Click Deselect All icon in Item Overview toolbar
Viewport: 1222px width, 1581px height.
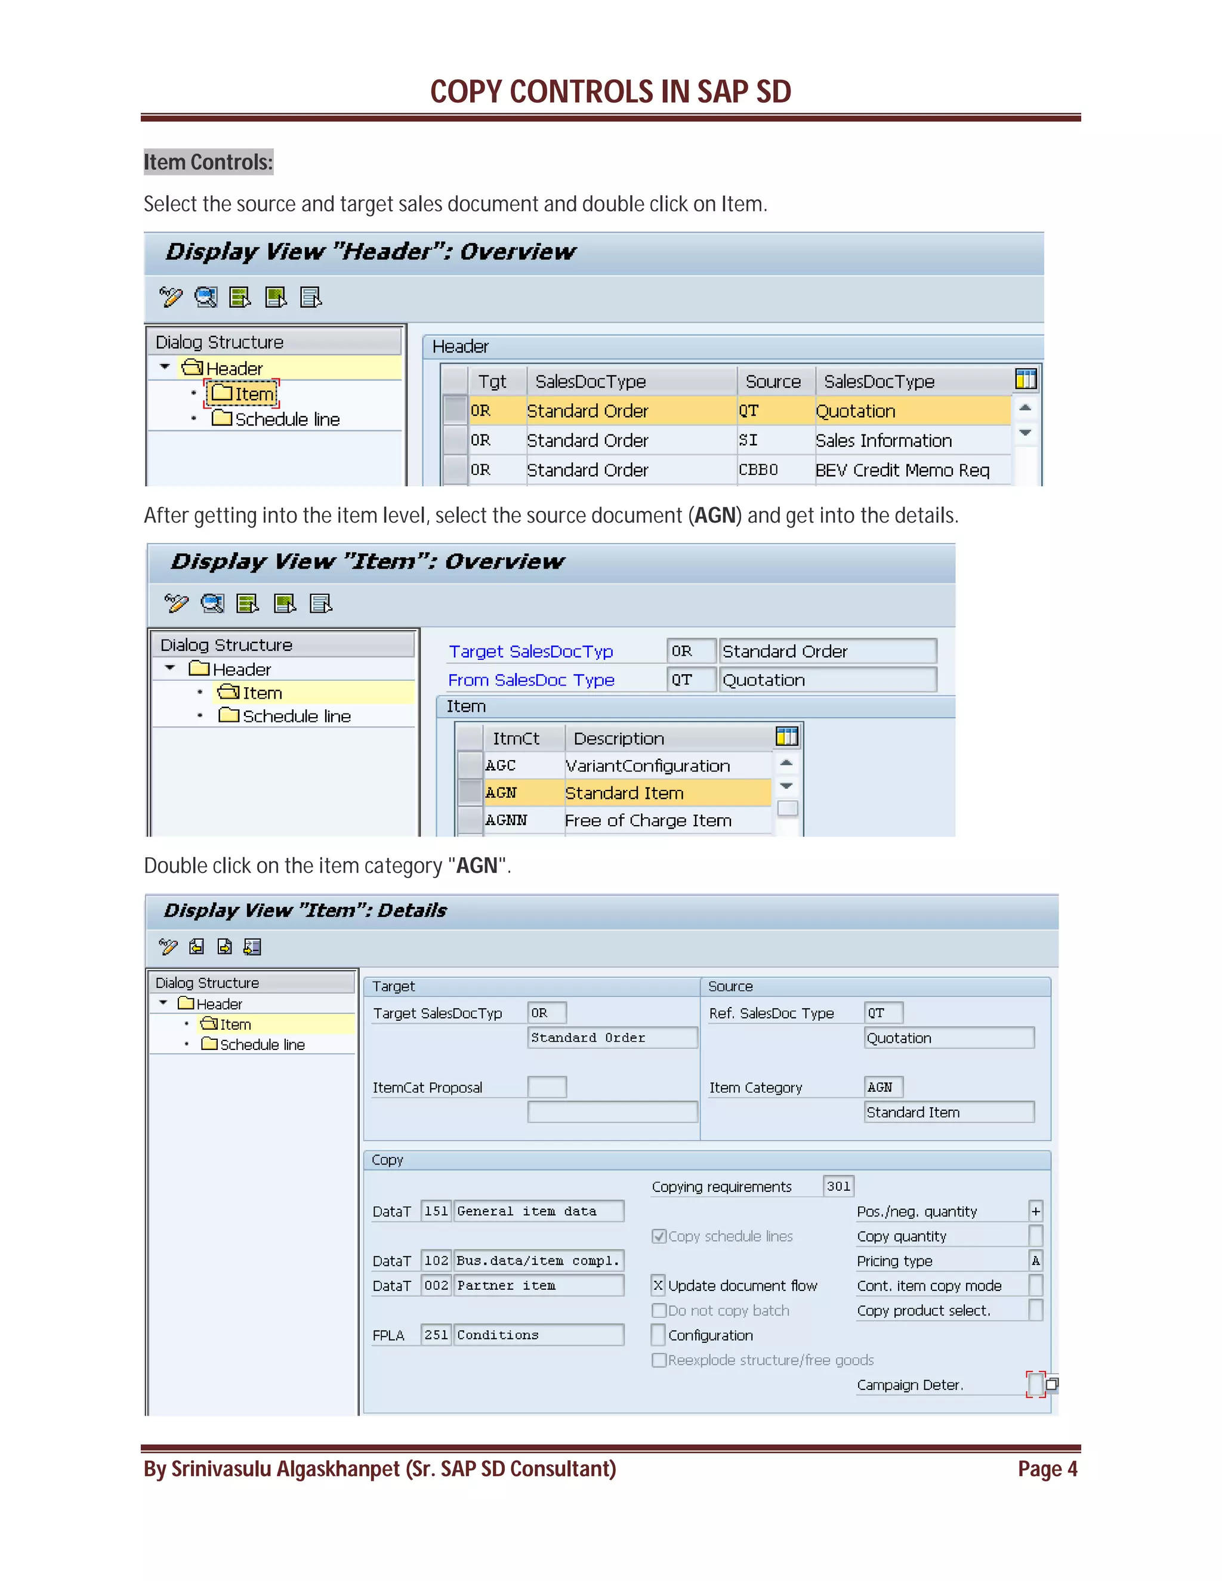point(320,603)
